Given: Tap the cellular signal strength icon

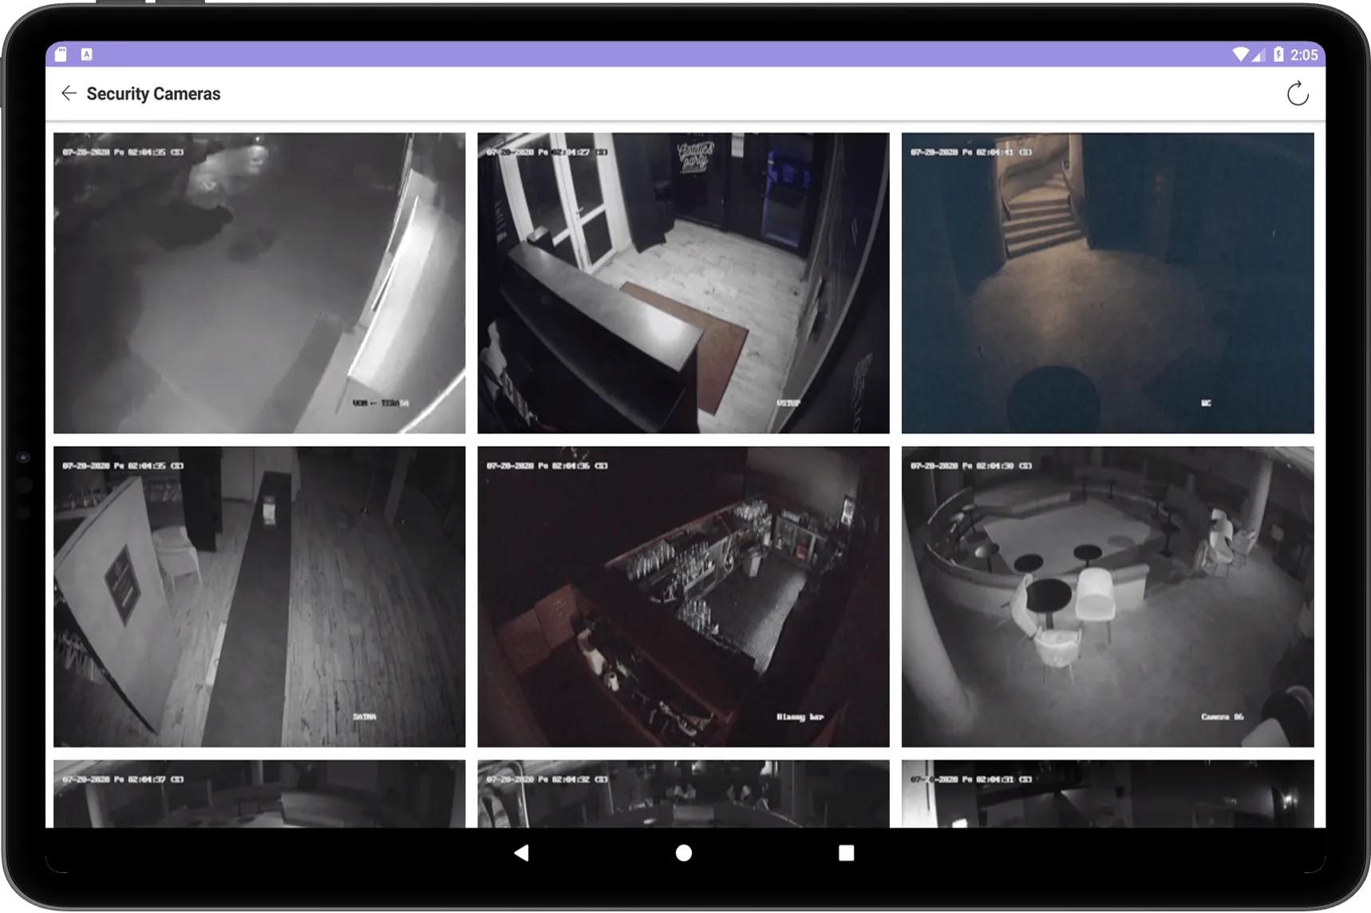Looking at the screenshot, I should [1258, 54].
